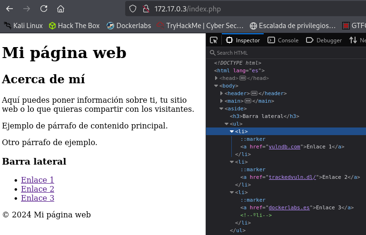Screen dimensions: 366x235
Task: Follow the vulndb.com href in the inspector
Action: (x=284, y=147)
